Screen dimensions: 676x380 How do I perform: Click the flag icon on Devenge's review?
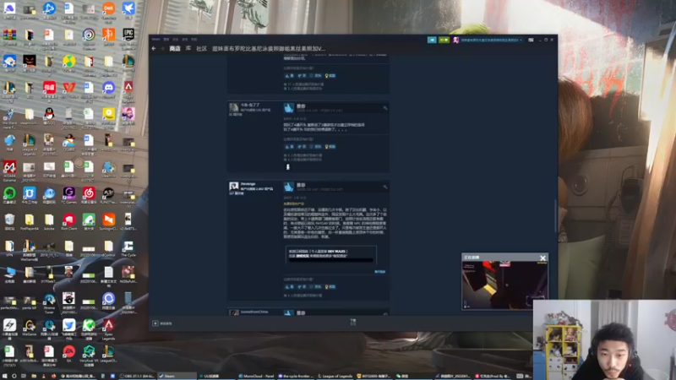pyautogui.click(x=385, y=187)
